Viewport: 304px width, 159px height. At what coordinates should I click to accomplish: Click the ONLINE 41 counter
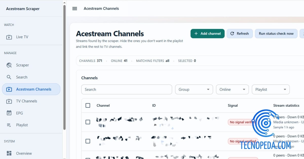tap(119, 61)
